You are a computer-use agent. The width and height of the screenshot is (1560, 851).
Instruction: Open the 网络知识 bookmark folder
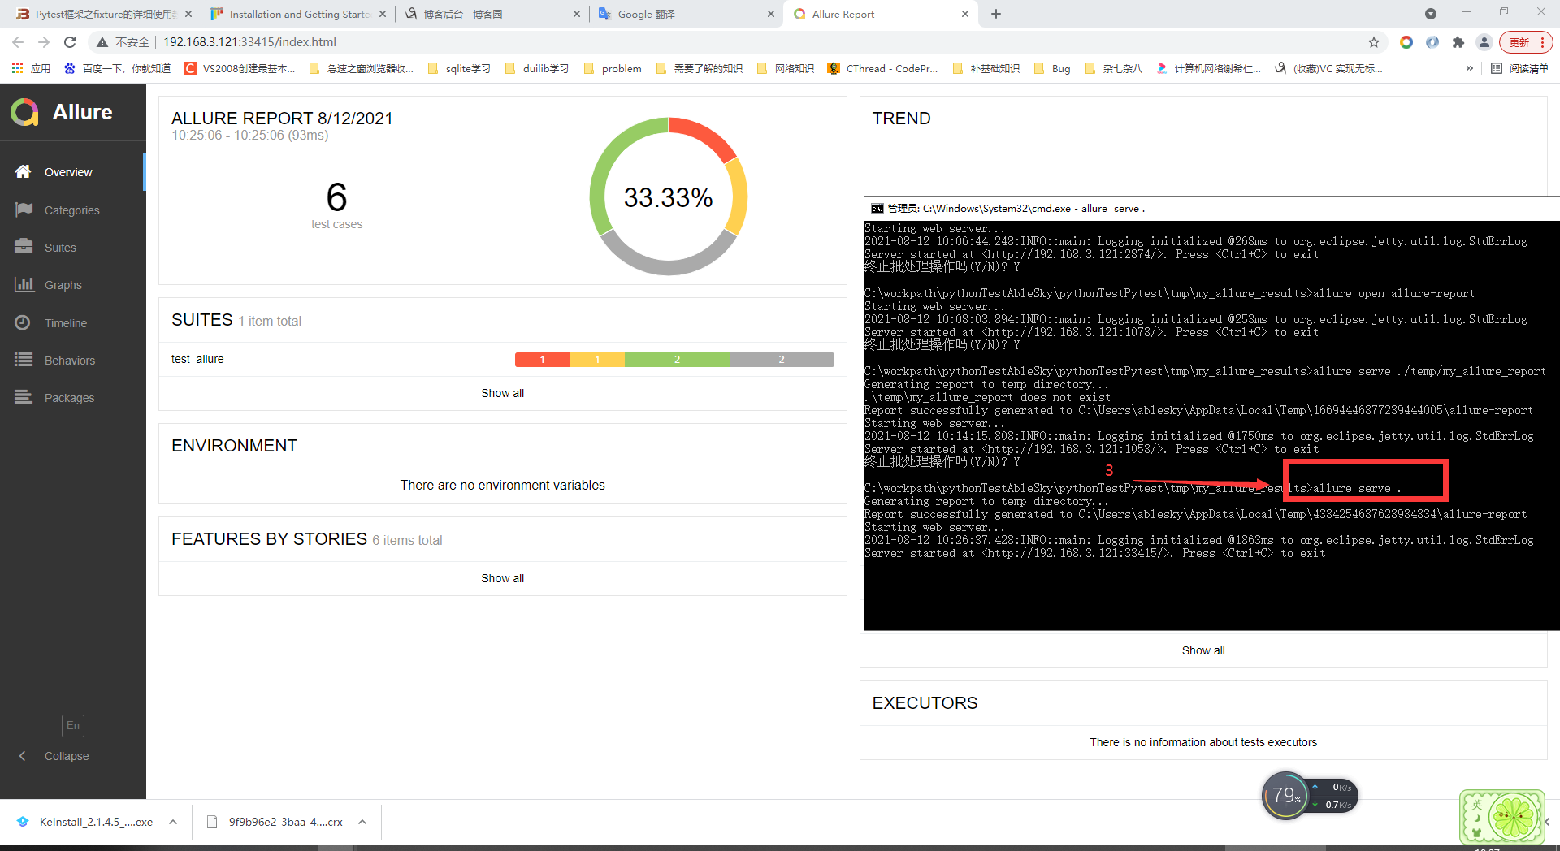click(x=785, y=68)
